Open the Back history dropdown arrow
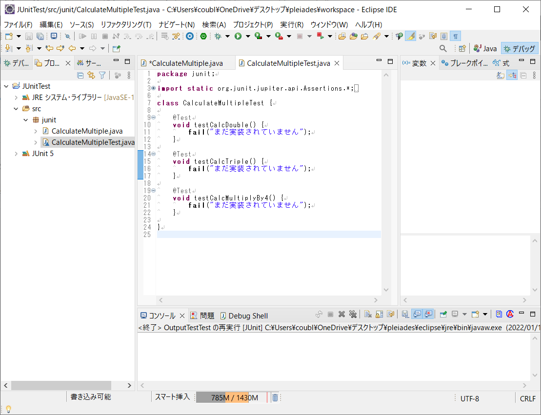This screenshot has height=415, width=541. (x=82, y=49)
